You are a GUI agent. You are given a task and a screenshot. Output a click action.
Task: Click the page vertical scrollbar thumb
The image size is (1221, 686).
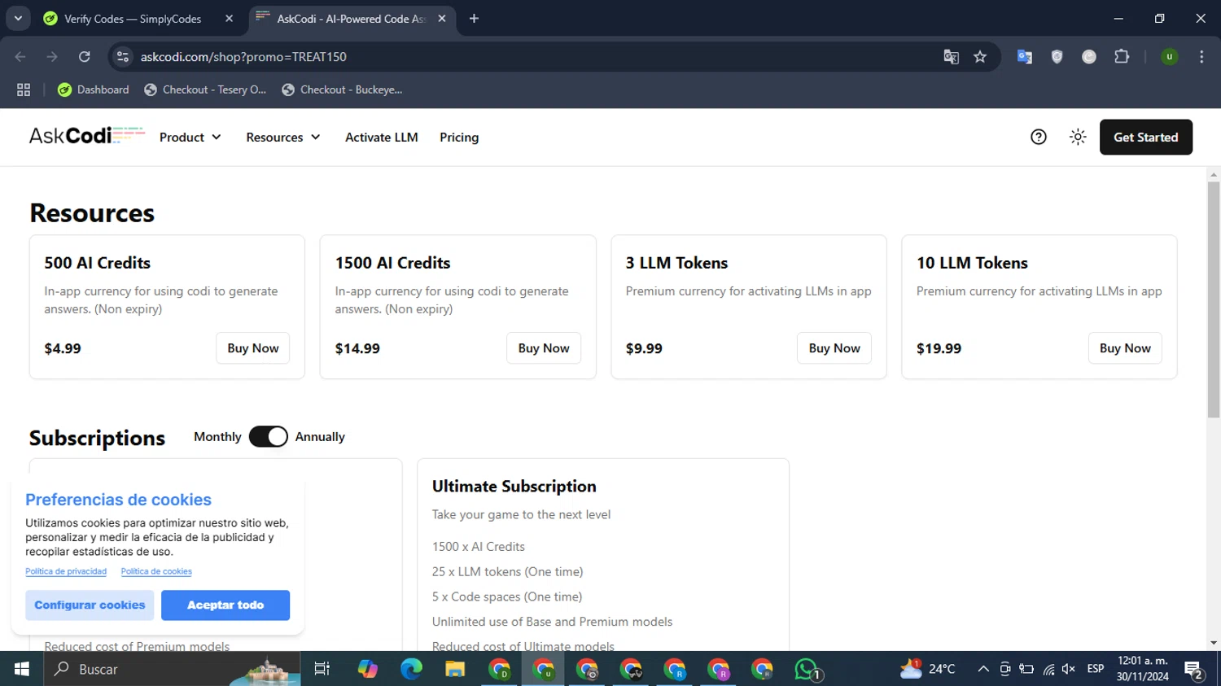click(1214, 299)
